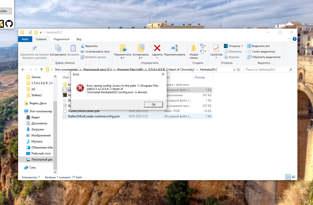Switch to large thumbnails view icon
This screenshot has width=313, height=205.
(293, 177)
